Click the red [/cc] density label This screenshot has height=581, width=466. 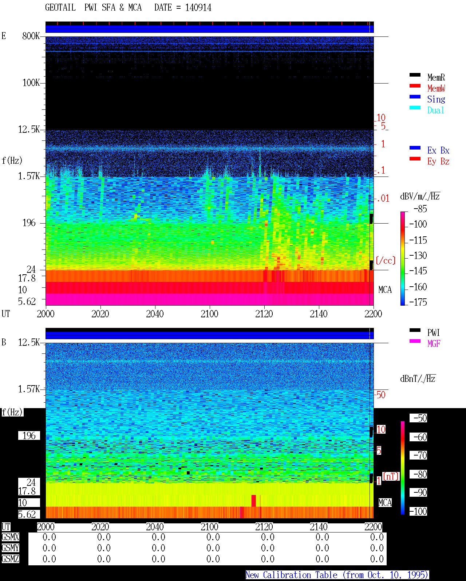385,260
